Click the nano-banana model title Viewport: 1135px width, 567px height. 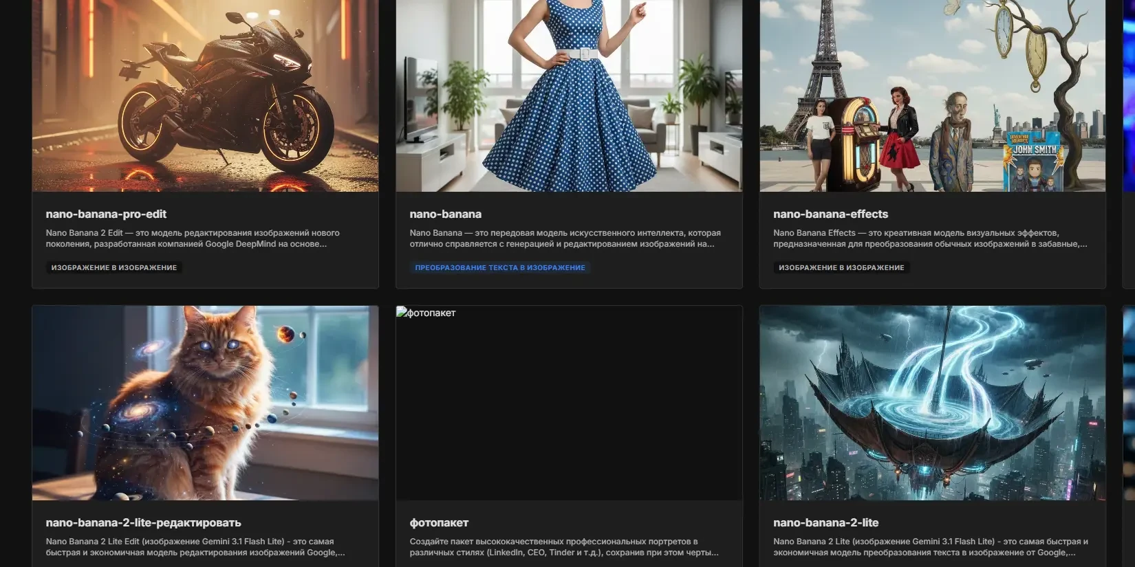point(446,214)
